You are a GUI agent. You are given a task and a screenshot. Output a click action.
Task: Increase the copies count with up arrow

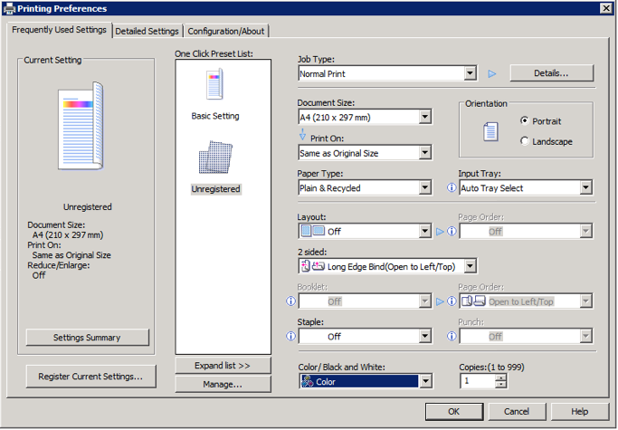[x=500, y=377]
